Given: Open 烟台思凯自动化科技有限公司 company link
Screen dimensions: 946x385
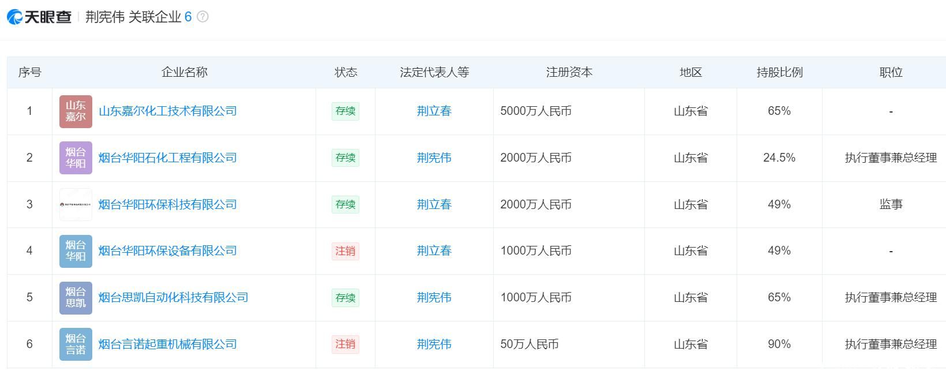Looking at the screenshot, I should [x=174, y=298].
